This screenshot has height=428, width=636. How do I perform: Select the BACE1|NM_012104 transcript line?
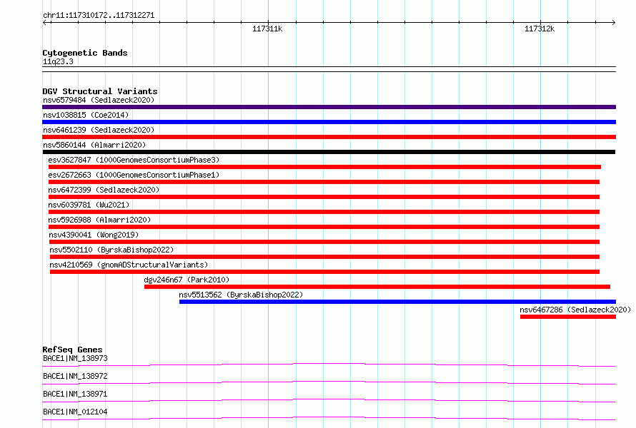[x=329, y=418]
